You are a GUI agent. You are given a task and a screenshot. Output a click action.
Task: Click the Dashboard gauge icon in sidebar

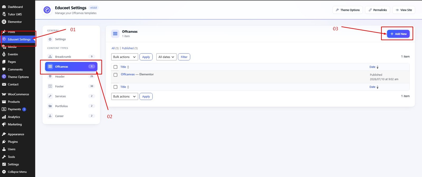[x=4, y=7]
